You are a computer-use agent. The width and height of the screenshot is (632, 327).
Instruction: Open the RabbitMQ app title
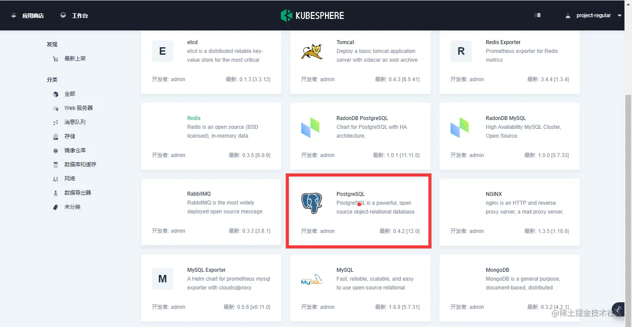pos(199,194)
